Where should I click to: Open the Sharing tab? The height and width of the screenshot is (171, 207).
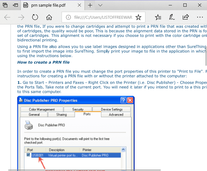point(62,115)
